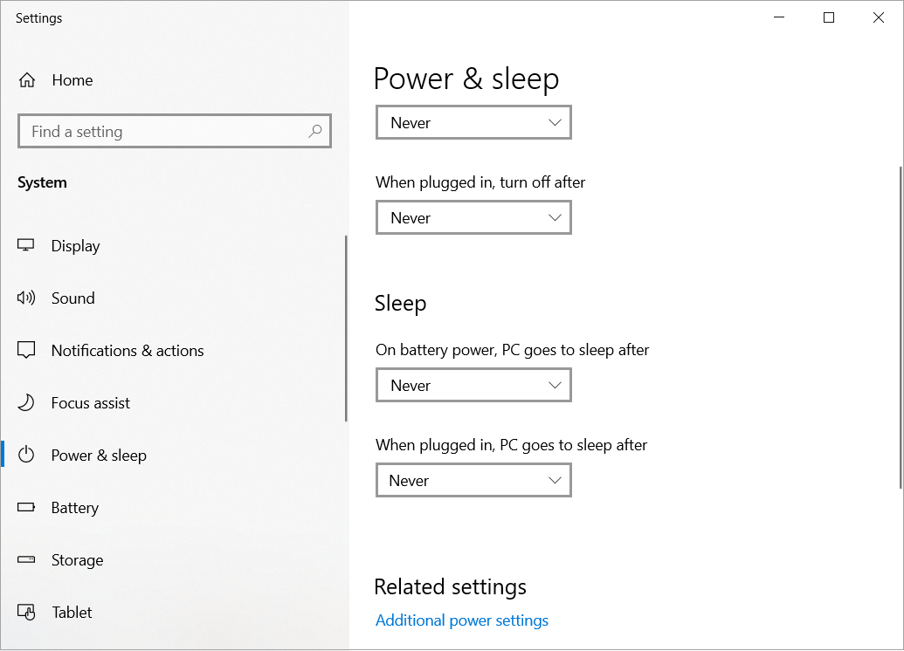Expand plugged in PC sleep after dropdown
This screenshot has height=651, width=904.
[473, 480]
